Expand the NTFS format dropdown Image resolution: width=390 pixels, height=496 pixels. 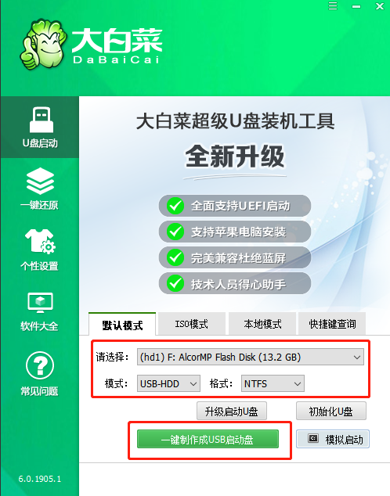(273, 383)
